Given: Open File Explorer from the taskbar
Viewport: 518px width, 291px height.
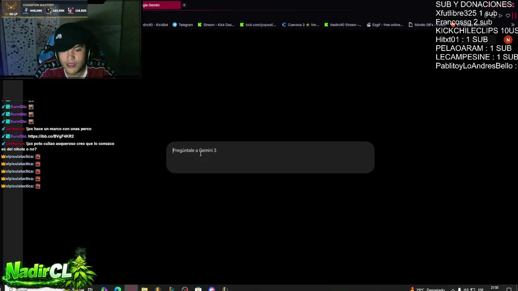Looking at the screenshot, I should tap(144, 289).
